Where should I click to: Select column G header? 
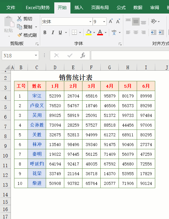(x=109, y=67)
